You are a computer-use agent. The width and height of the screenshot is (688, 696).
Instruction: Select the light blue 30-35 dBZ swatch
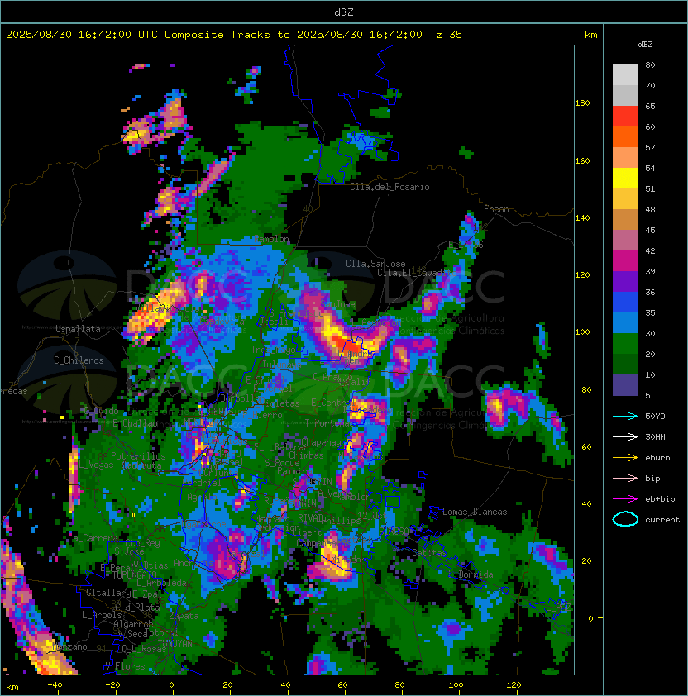point(625,323)
